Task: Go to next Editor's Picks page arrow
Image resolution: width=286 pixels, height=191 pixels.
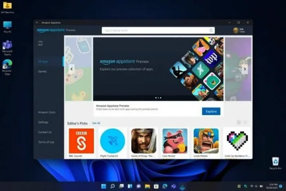Action: click(x=245, y=122)
